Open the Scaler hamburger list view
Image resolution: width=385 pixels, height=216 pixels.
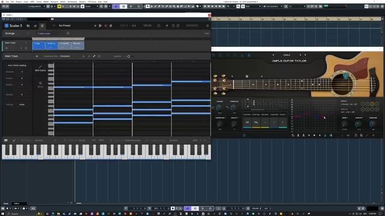coord(42,26)
